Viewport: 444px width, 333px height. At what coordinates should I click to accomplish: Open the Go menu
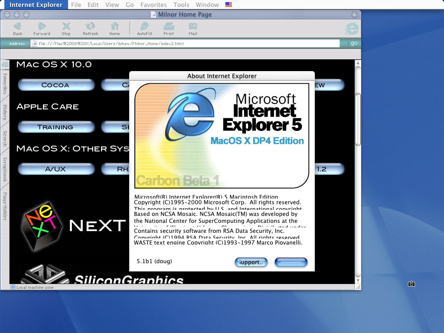(x=130, y=5)
